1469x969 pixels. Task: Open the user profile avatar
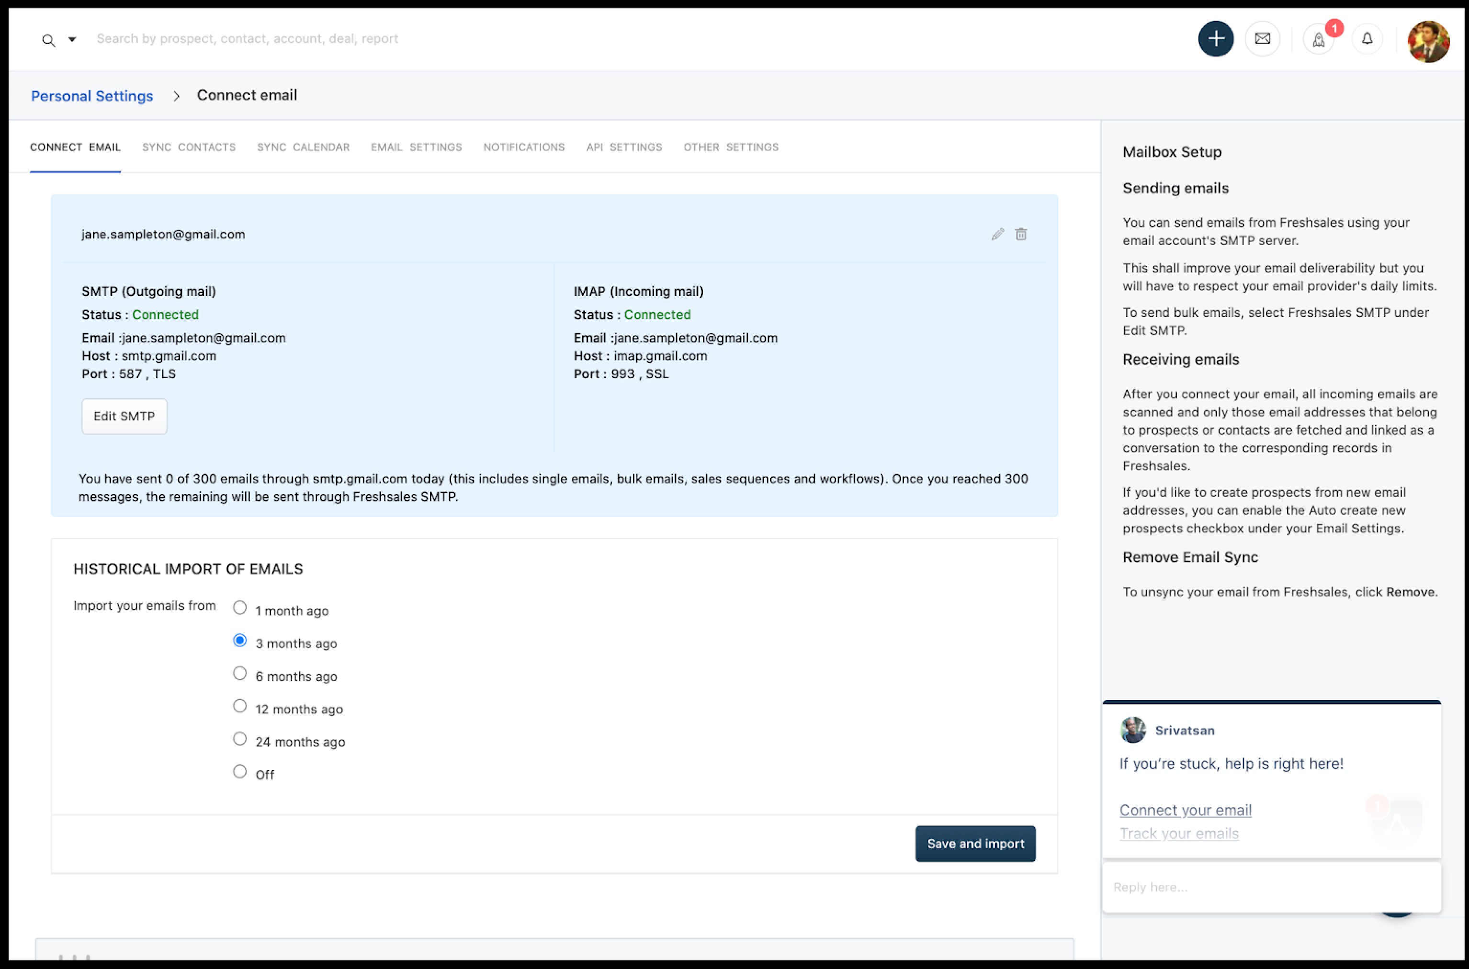pyautogui.click(x=1428, y=41)
